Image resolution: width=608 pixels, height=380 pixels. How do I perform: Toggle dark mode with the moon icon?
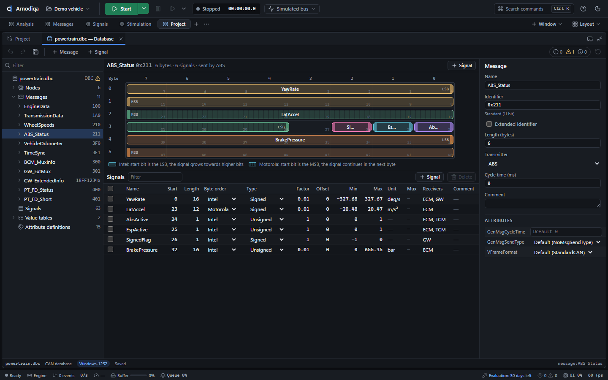[597, 9]
